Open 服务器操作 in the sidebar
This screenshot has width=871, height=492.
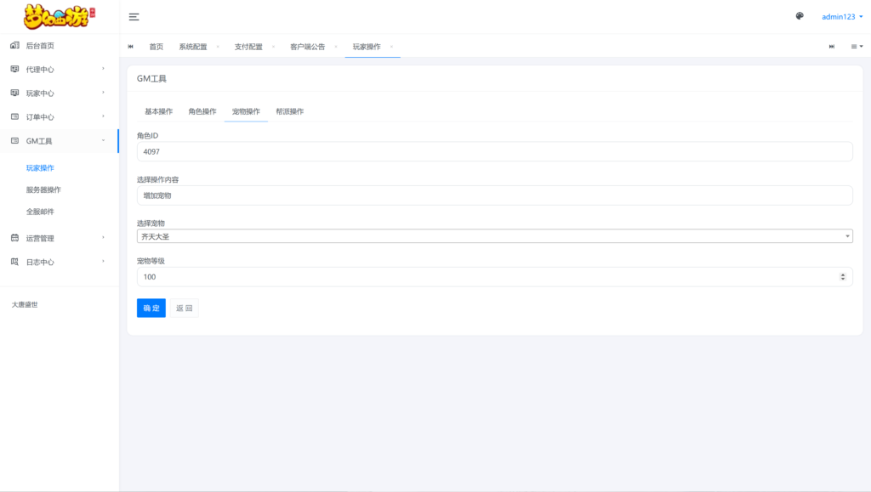point(43,189)
